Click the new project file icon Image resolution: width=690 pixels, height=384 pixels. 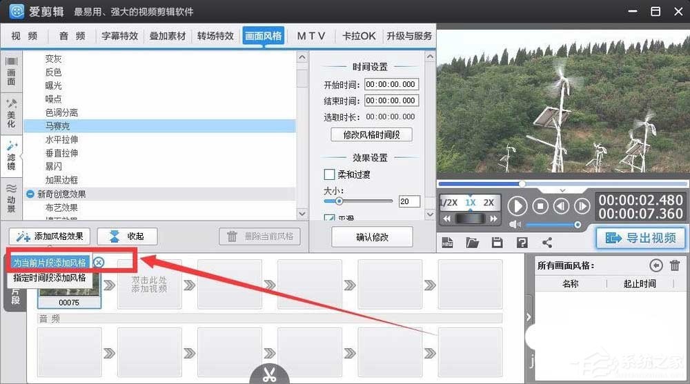448,243
